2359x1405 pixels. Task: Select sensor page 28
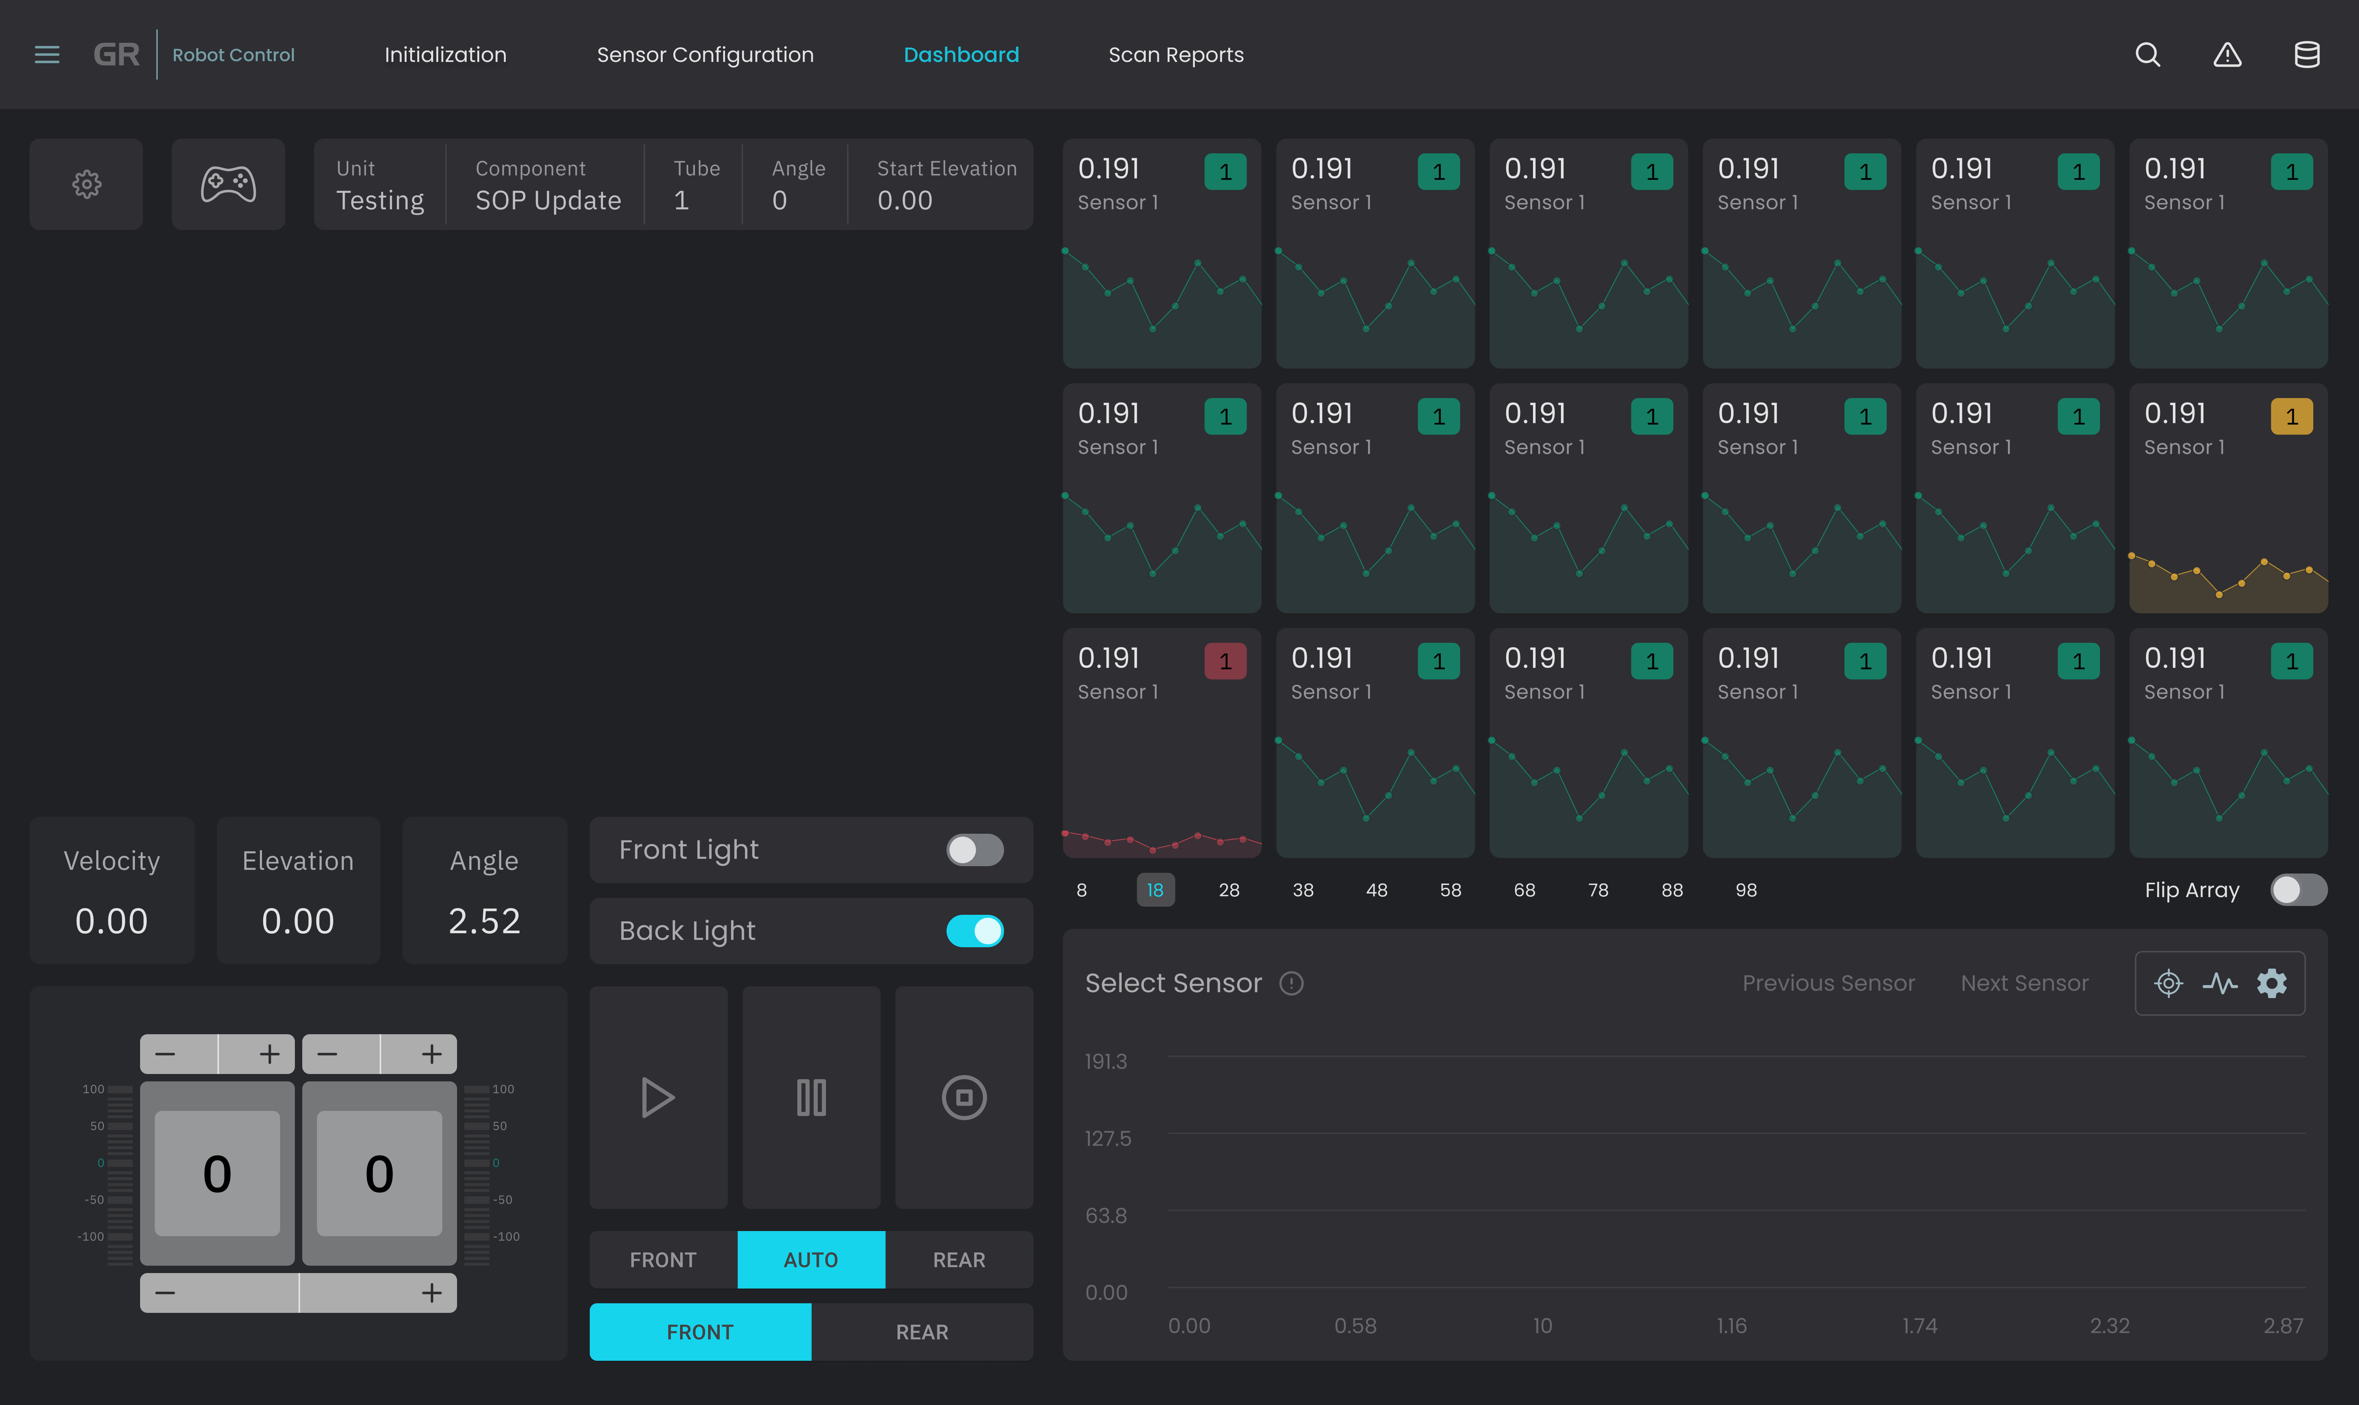[1229, 890]
